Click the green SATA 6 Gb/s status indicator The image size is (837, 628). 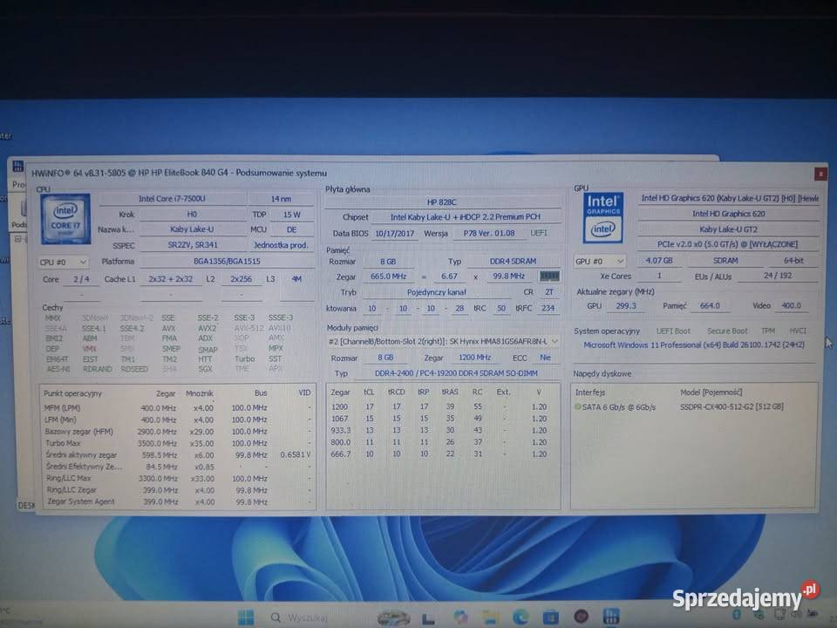[x=577, y=407]
